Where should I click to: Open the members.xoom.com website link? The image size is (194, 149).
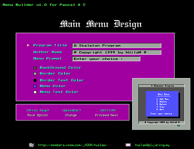coord(73,145)
